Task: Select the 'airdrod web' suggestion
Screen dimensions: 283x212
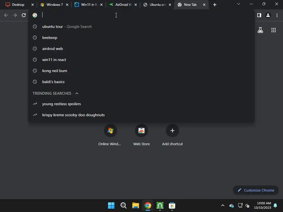Action: pos(141,49)
